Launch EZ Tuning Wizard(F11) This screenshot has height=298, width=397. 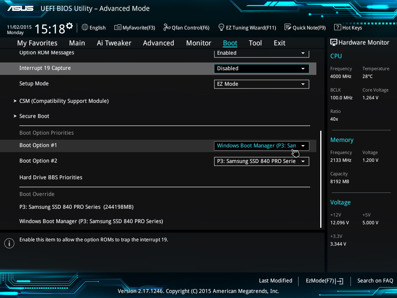click(x=247, y=28)
